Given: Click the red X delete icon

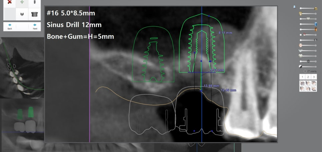Looking at the screenshot, I should click(10, 2).
